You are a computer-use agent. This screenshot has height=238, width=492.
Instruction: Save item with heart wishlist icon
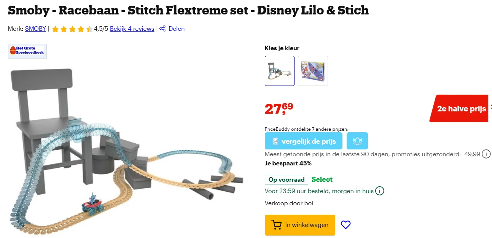click(346, 225)
